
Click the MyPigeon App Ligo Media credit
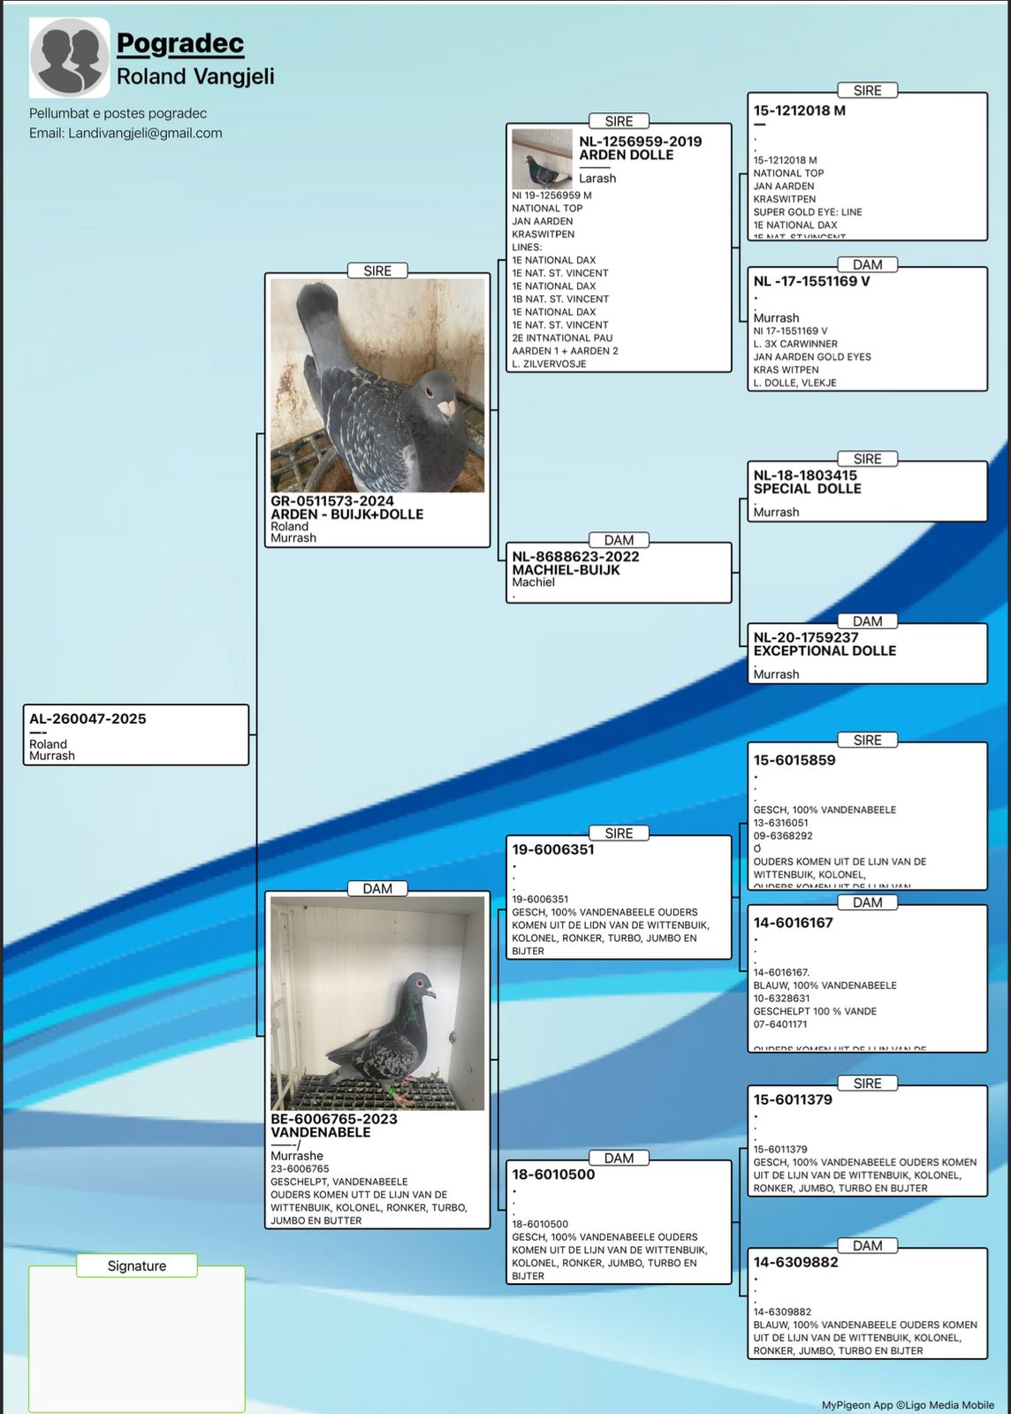[907, 1404]
